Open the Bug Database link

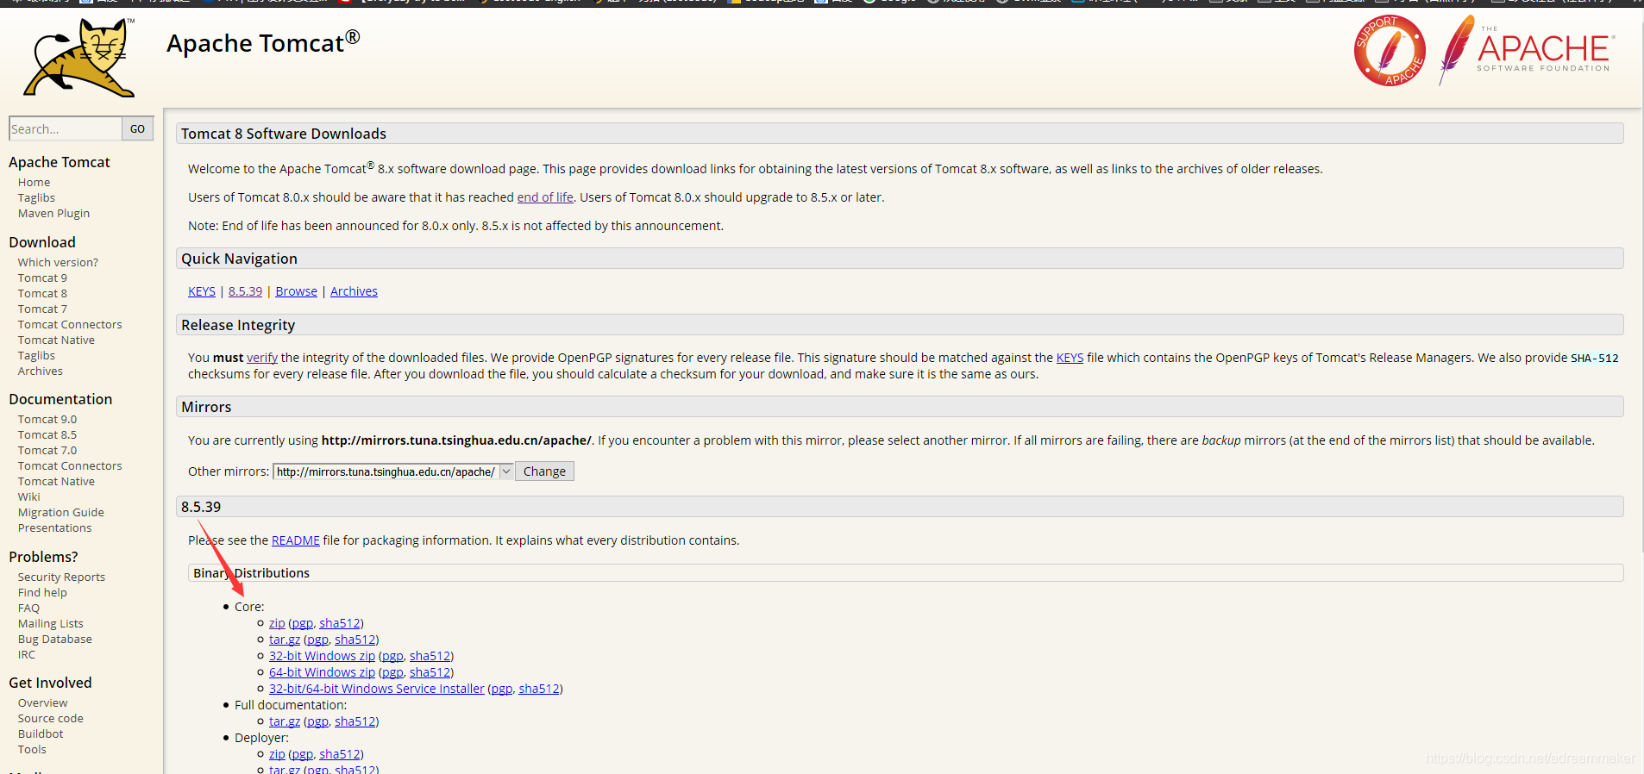point(55,639)
